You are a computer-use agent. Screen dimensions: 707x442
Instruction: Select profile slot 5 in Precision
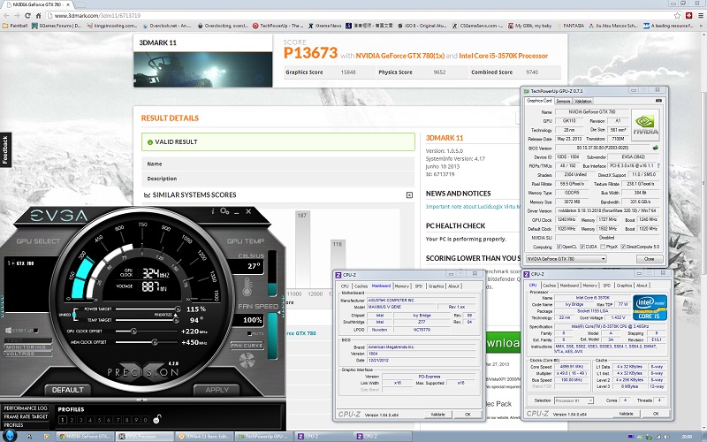pyautogui.click(x=99, y=420)
